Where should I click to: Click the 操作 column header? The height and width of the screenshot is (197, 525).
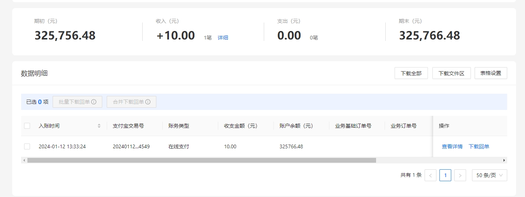coord(444,126)
